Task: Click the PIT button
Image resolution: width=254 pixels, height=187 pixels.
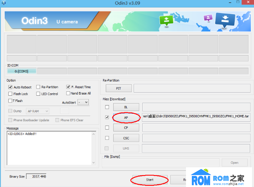Action: click(x=119, y=88)
